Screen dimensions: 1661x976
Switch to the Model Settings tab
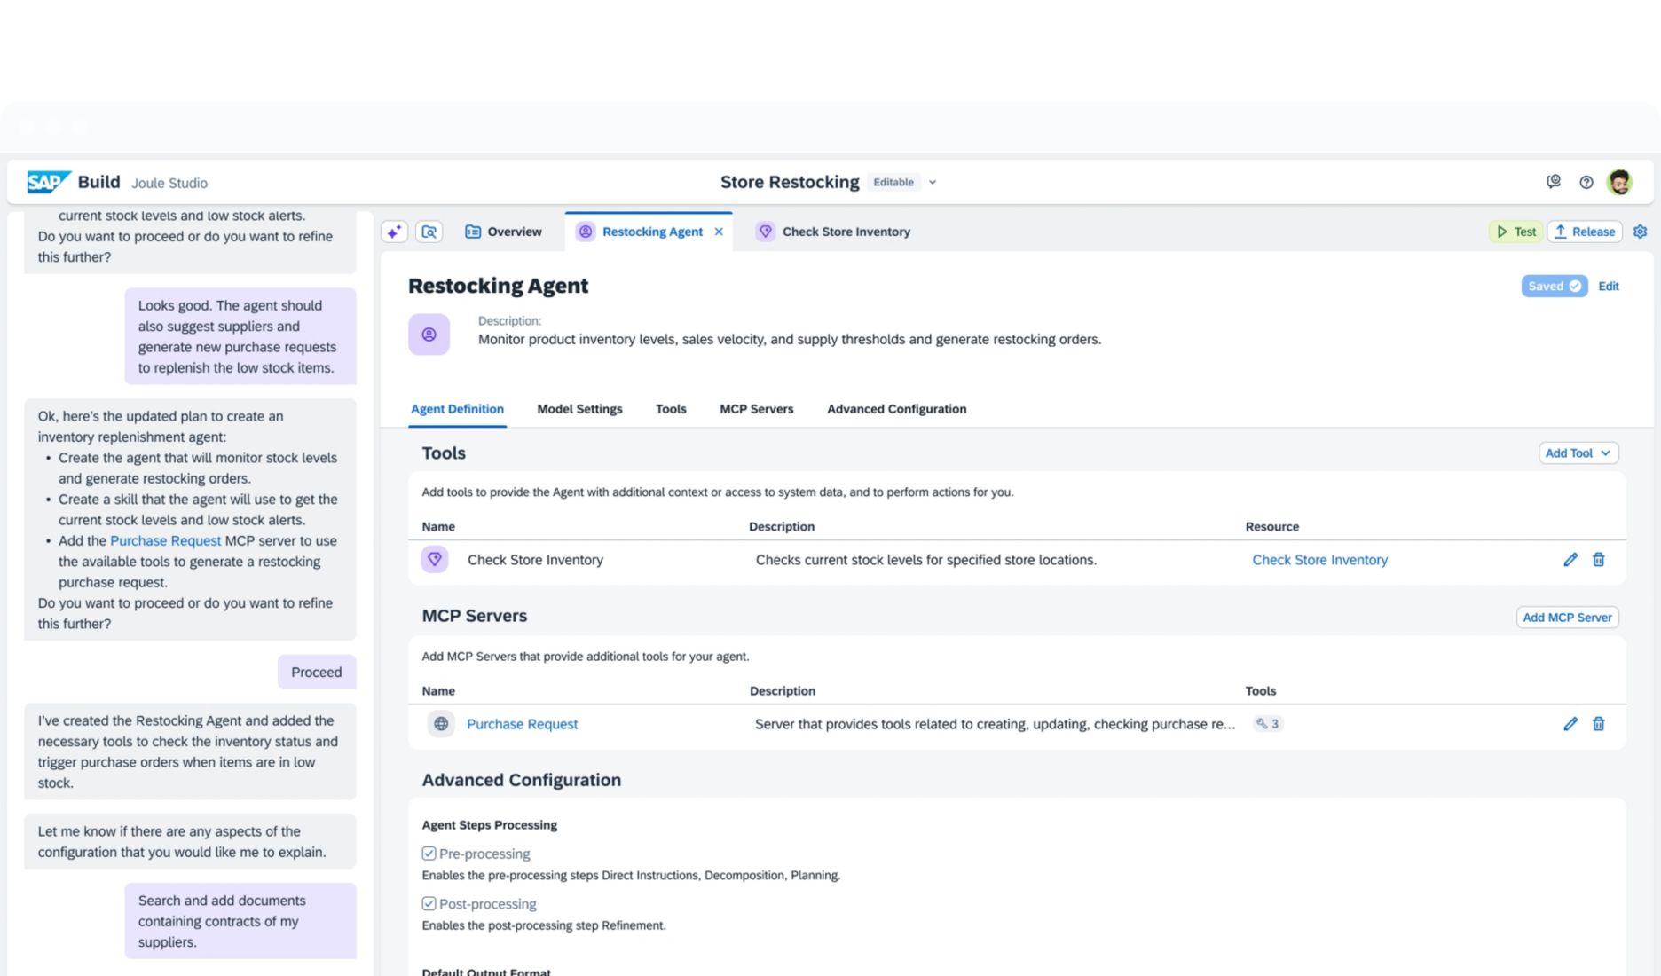[579, 409]
